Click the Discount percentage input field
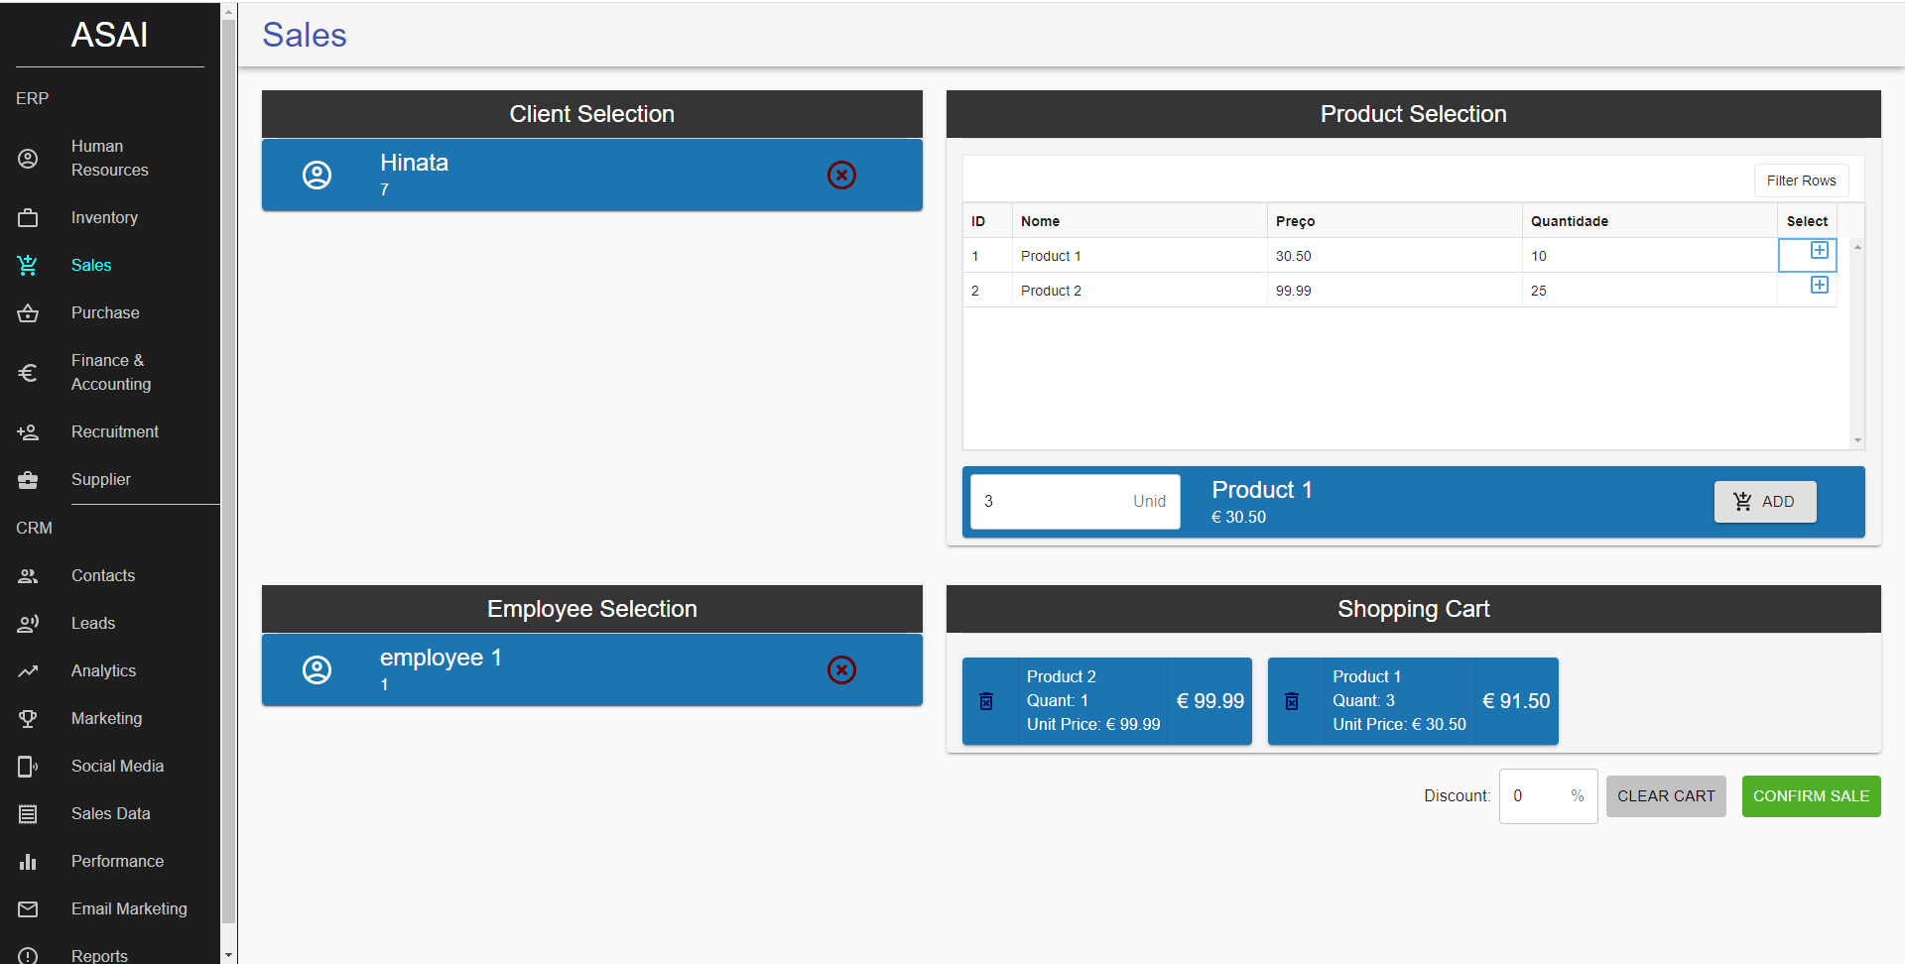 tap(1536, 796)
